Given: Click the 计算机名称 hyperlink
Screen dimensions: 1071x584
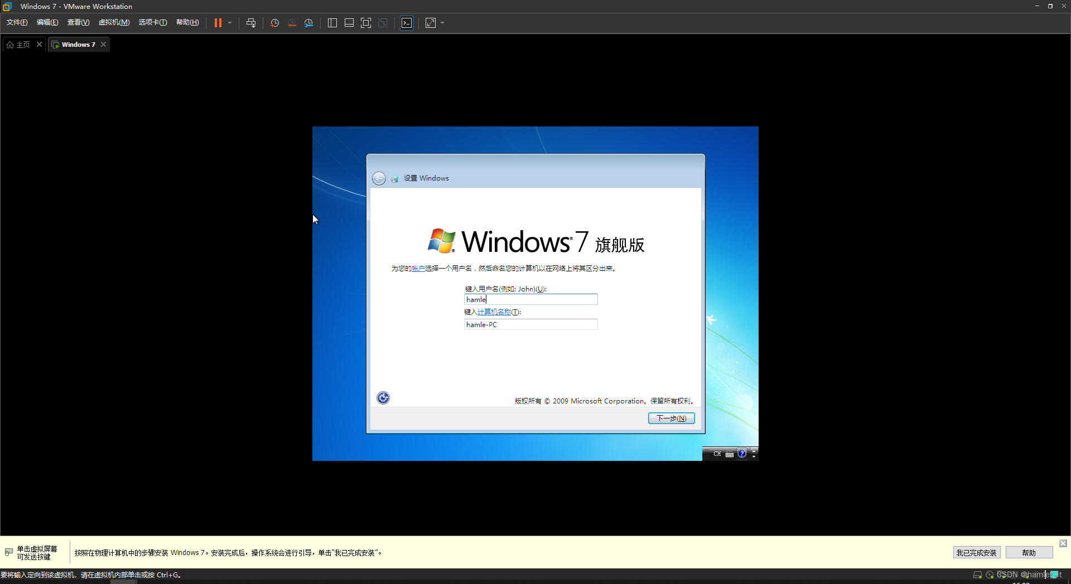Looking at the screenshot, I should tap(494, 312).
